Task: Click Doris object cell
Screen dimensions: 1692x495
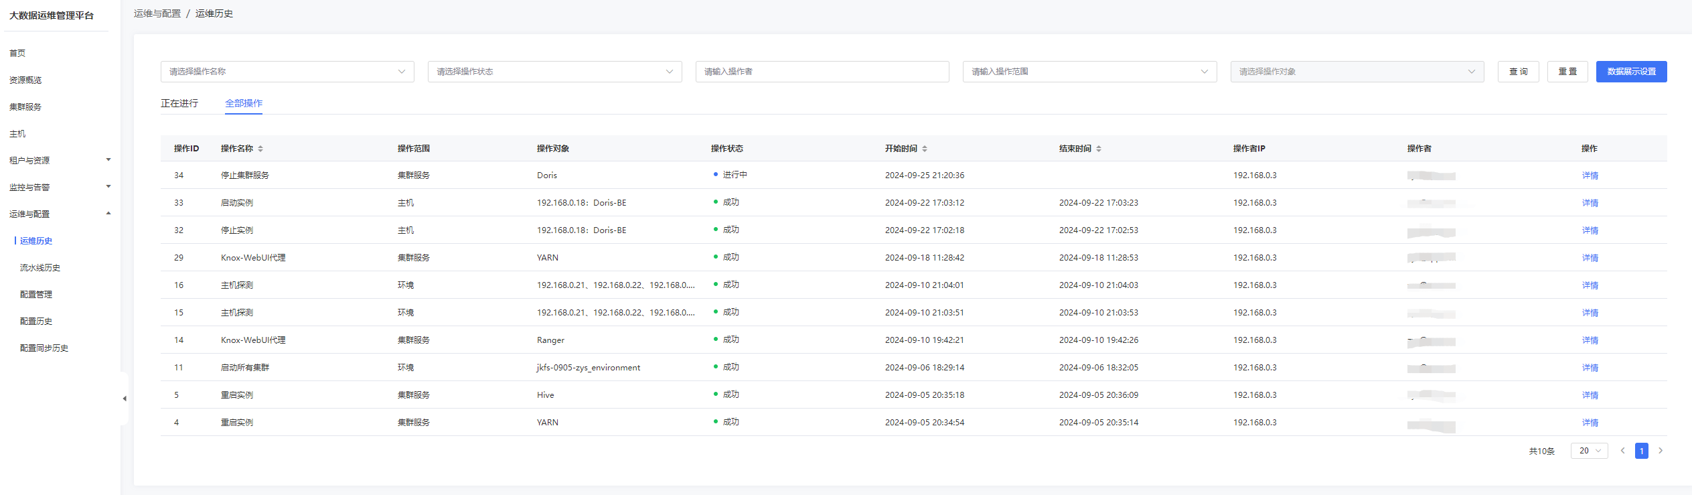Action: tap(547, 175)
